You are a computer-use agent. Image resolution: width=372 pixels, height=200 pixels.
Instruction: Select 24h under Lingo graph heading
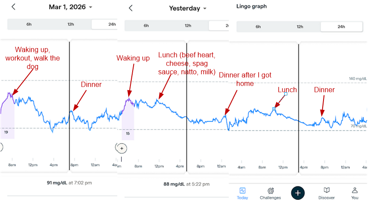[341, 26]
